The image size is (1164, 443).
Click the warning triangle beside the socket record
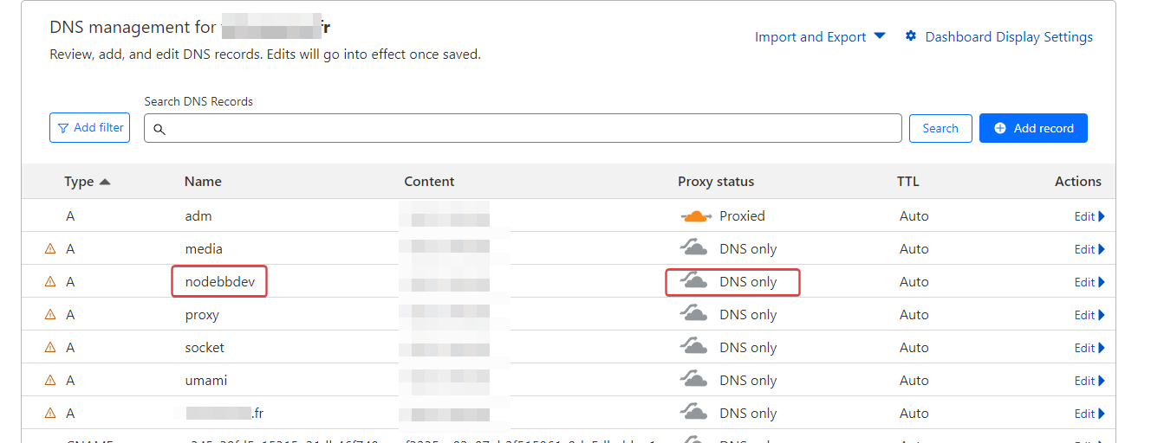coord(50,348)
